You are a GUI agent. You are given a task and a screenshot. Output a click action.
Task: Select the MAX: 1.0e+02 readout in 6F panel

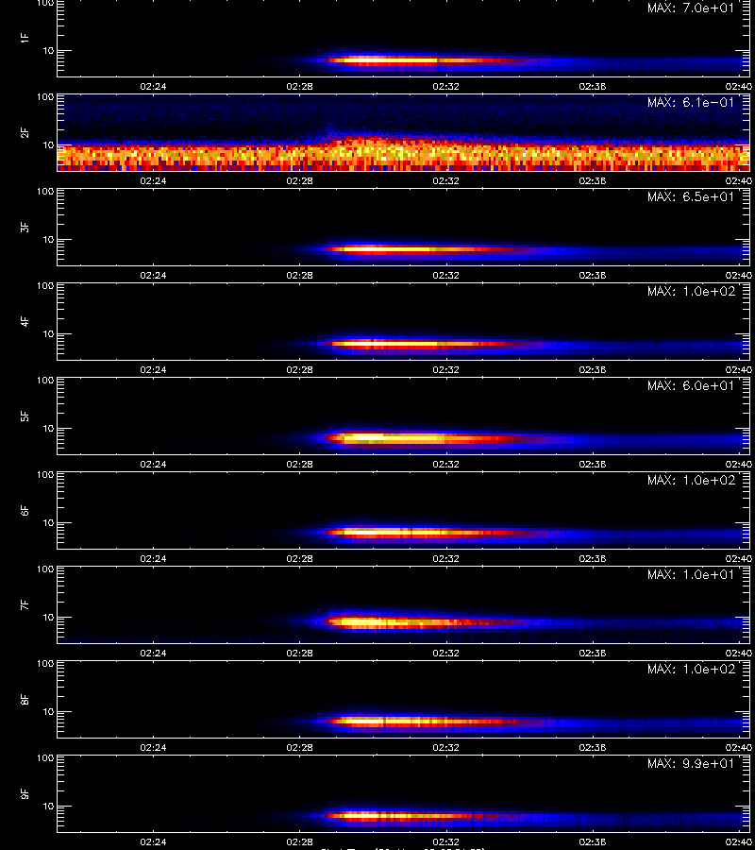point(691,481)
